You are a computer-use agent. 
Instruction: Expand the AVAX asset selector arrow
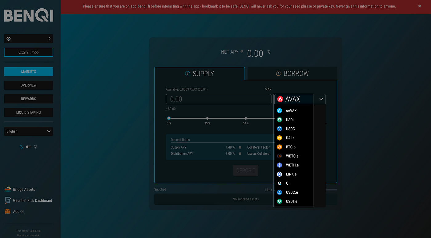(x=321, y=99)
